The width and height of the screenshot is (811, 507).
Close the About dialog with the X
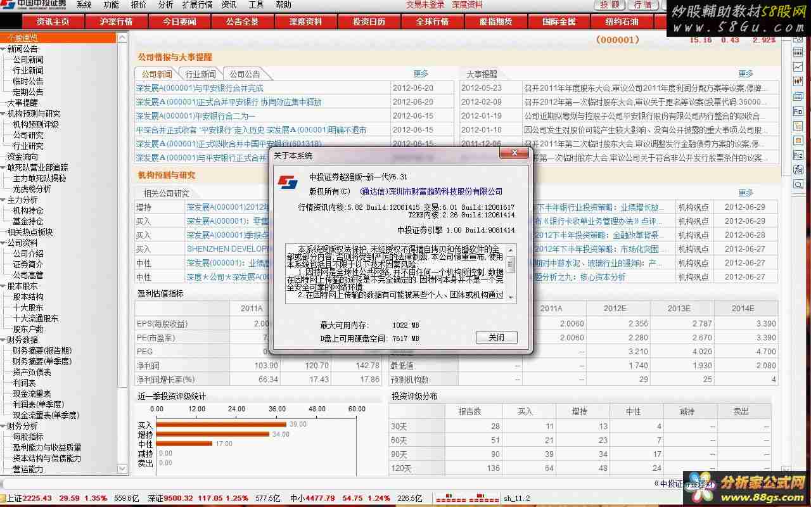tap(514, 154)
